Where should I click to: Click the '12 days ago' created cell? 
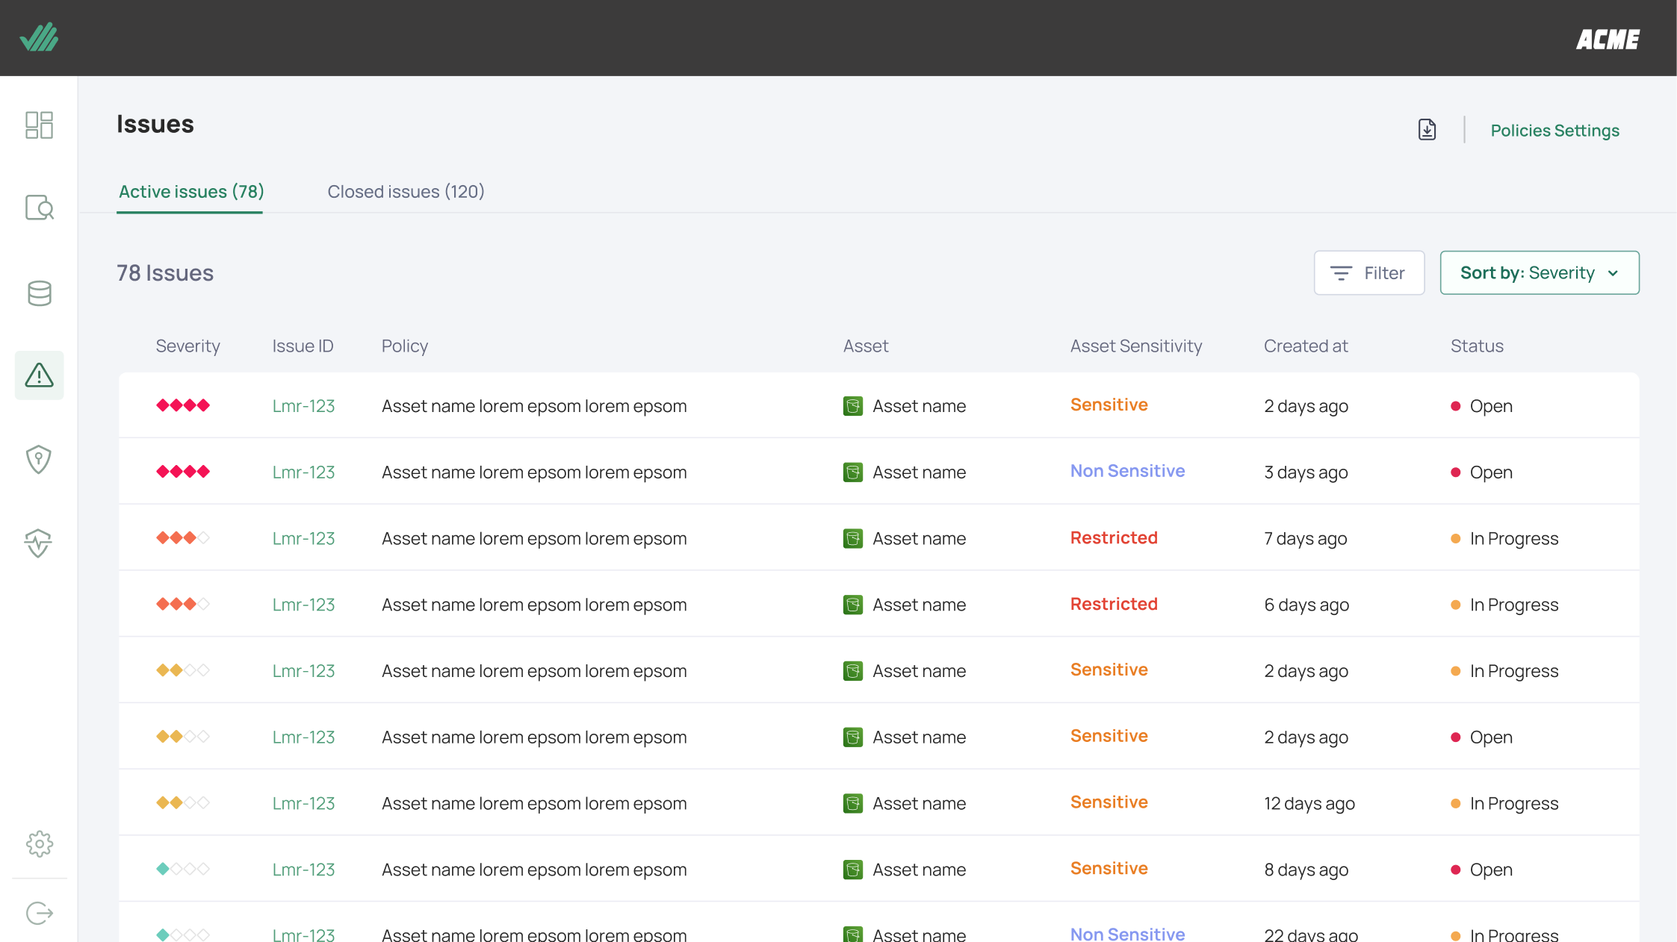coord(1309,804)
